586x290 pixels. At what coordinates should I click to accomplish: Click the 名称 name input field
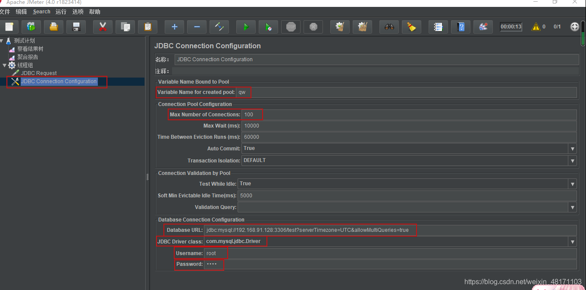click(x=376, y=59)
